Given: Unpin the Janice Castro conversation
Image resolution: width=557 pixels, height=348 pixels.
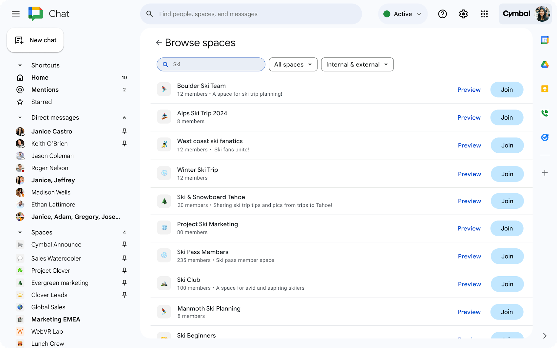Looking at the screenshot, I should point(124,131).
